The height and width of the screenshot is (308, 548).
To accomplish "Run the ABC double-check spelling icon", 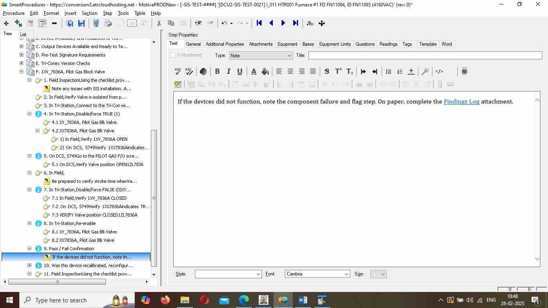I will (x=189, y=71).
